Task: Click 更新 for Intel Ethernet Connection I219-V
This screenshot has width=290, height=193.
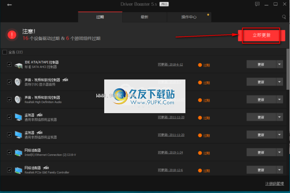Action: (261, 152)
